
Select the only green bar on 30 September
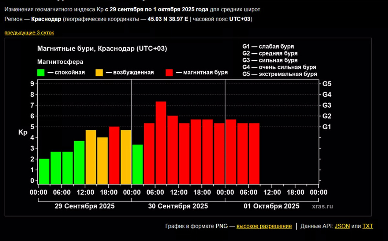click(137, 164)
